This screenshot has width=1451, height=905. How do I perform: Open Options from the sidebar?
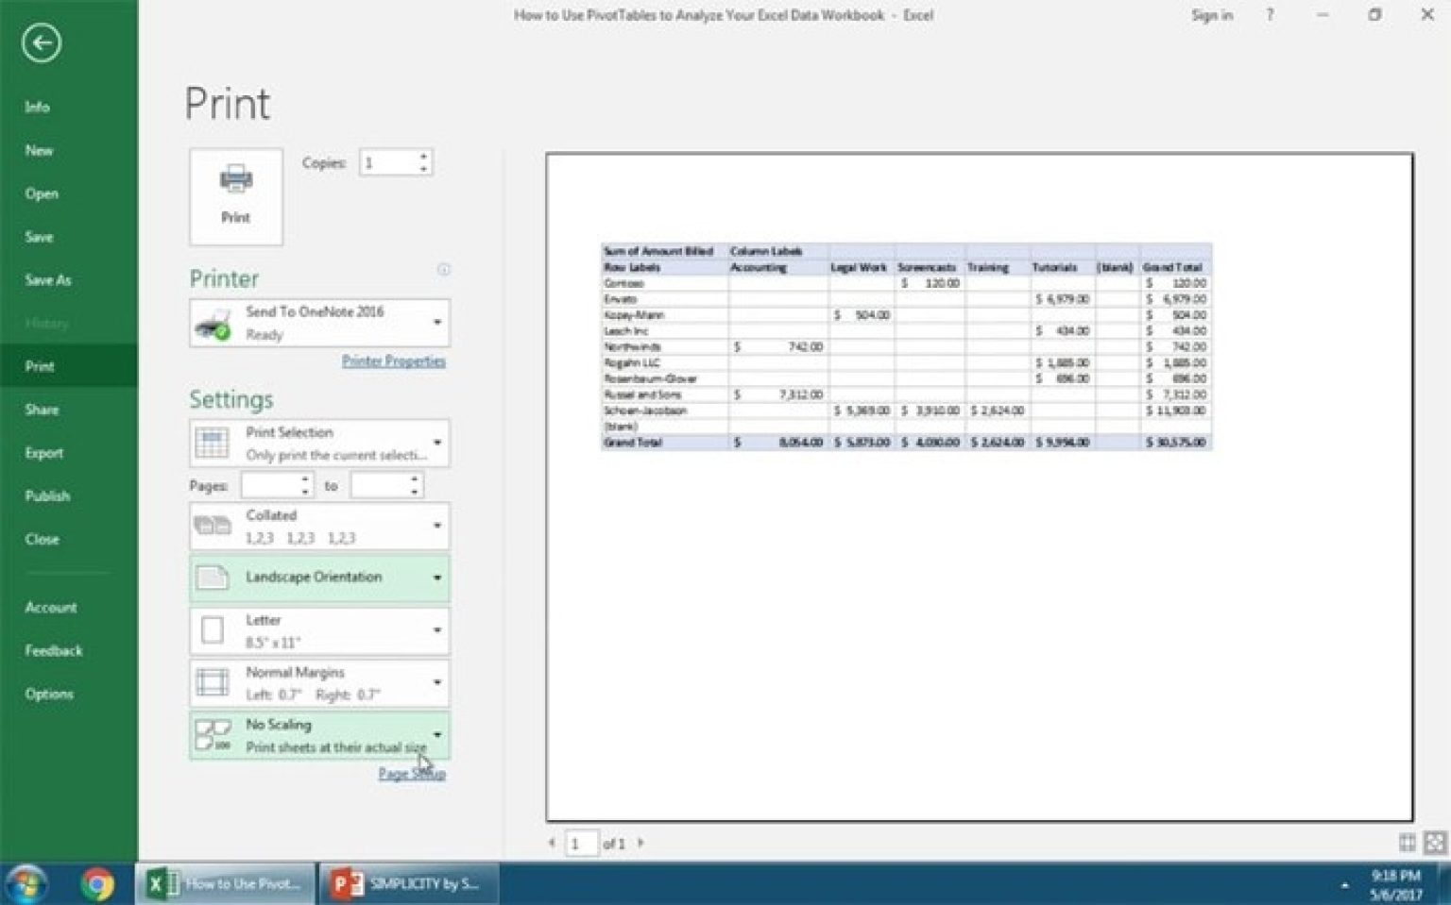tap(45, 693)
